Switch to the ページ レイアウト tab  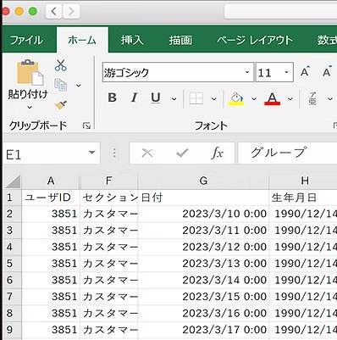pos(255,40)
